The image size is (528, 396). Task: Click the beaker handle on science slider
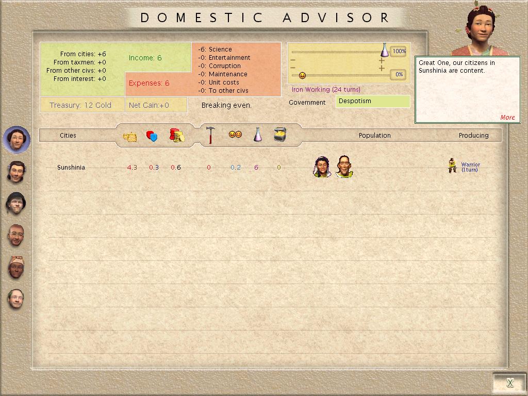click(x=385, y=50)
